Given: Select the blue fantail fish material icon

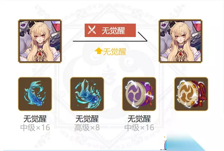Looking at the screenshot, I should pos(87,94).
